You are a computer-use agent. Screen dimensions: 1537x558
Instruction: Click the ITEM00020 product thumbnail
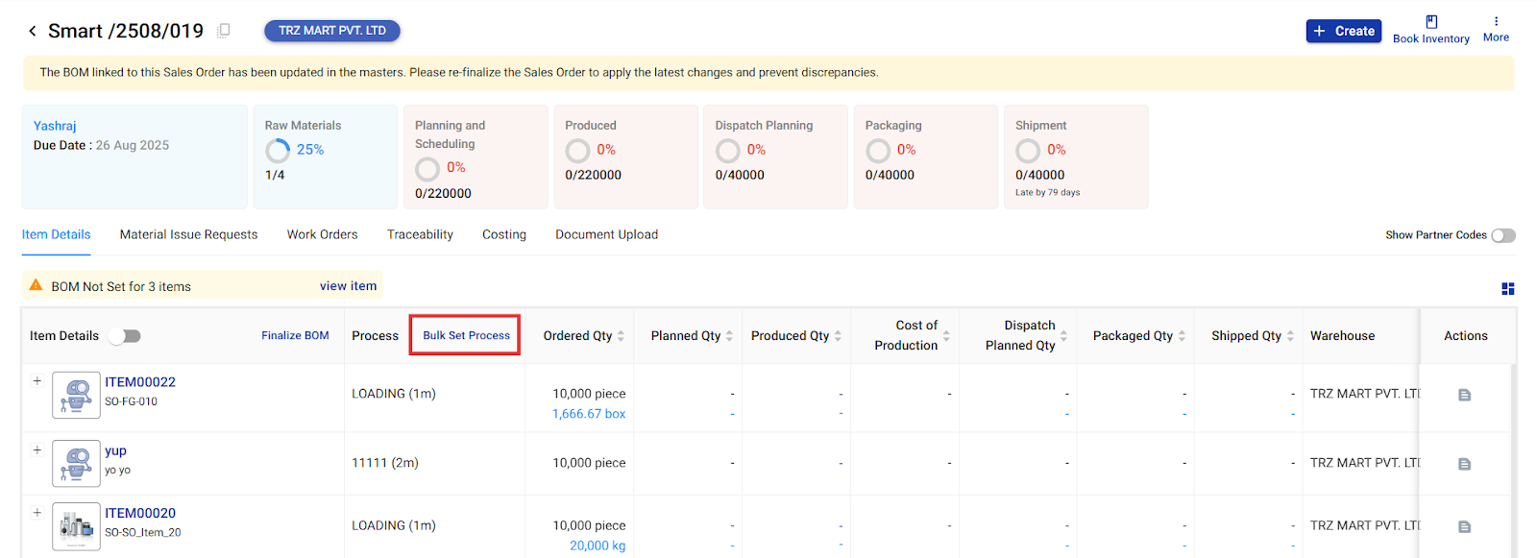tap(76, 526)
